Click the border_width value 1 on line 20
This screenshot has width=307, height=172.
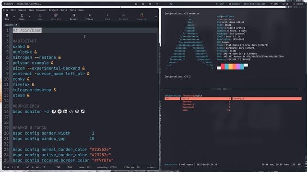tap(93, 133)
